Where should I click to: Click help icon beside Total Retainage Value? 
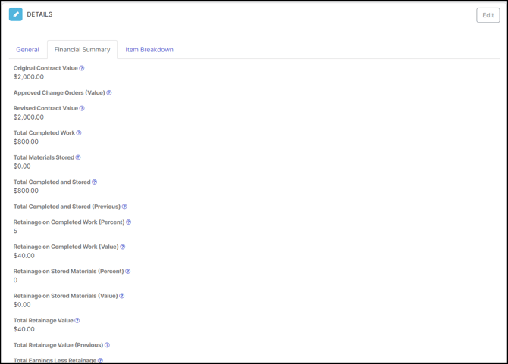[77, 321]
